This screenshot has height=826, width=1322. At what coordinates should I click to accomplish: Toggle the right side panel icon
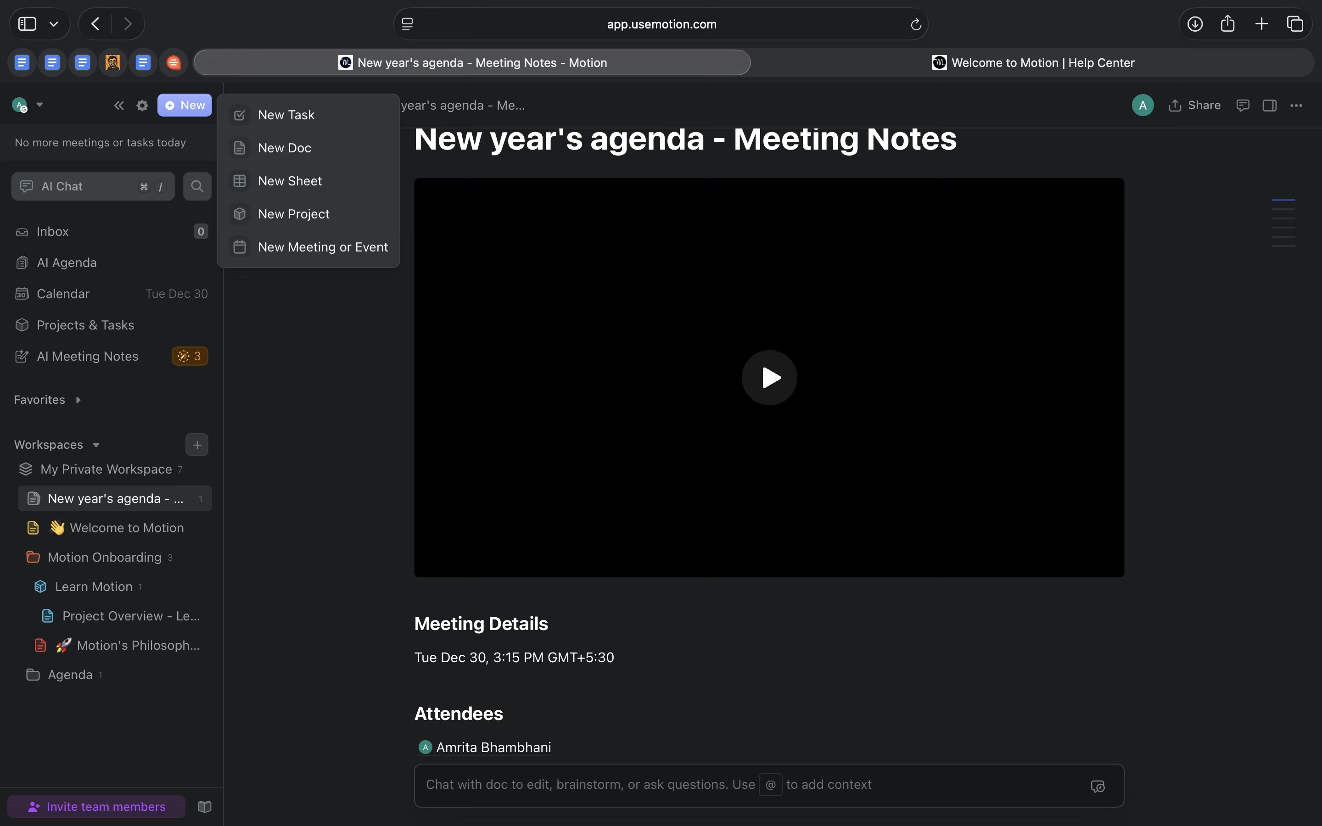[1270, 106]
